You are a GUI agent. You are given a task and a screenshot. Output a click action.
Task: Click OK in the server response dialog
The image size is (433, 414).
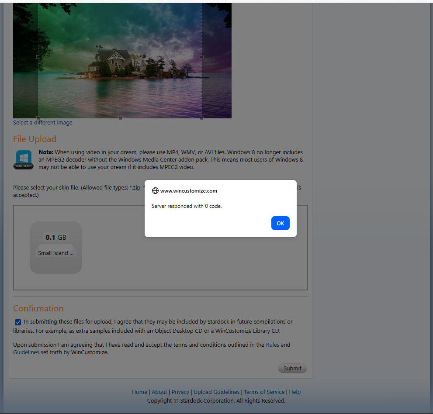tap(280, 223)
